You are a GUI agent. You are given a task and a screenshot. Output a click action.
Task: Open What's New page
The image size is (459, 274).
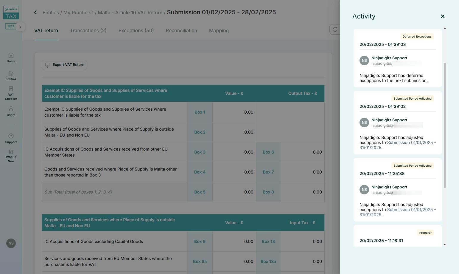[11, 156]
